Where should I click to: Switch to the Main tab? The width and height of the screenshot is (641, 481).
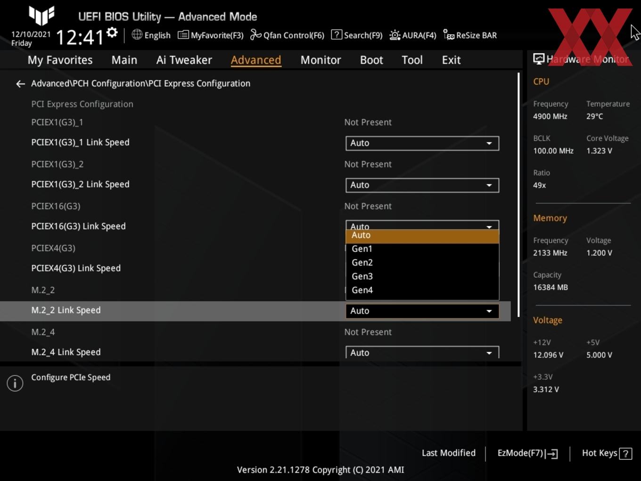point(124,60)
